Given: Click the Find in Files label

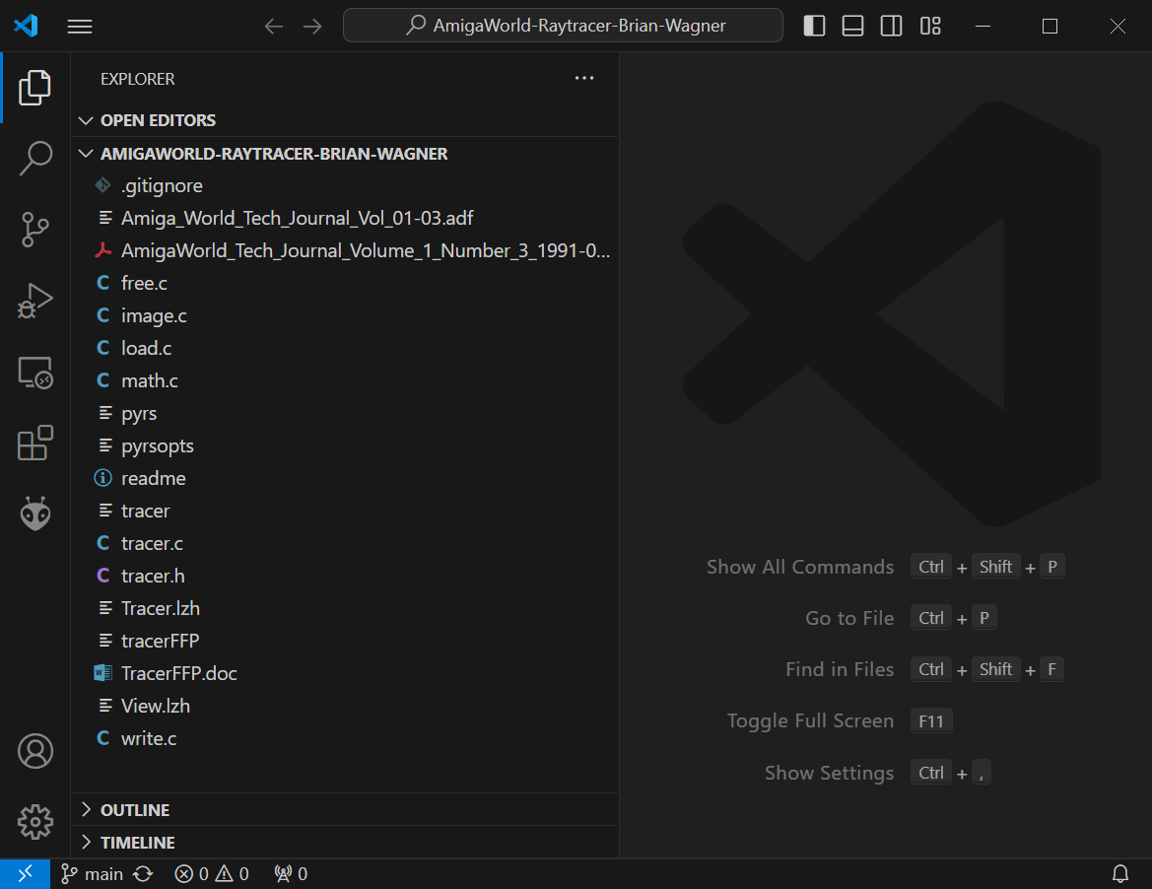Looking at the screenshot, I should 840,669.
